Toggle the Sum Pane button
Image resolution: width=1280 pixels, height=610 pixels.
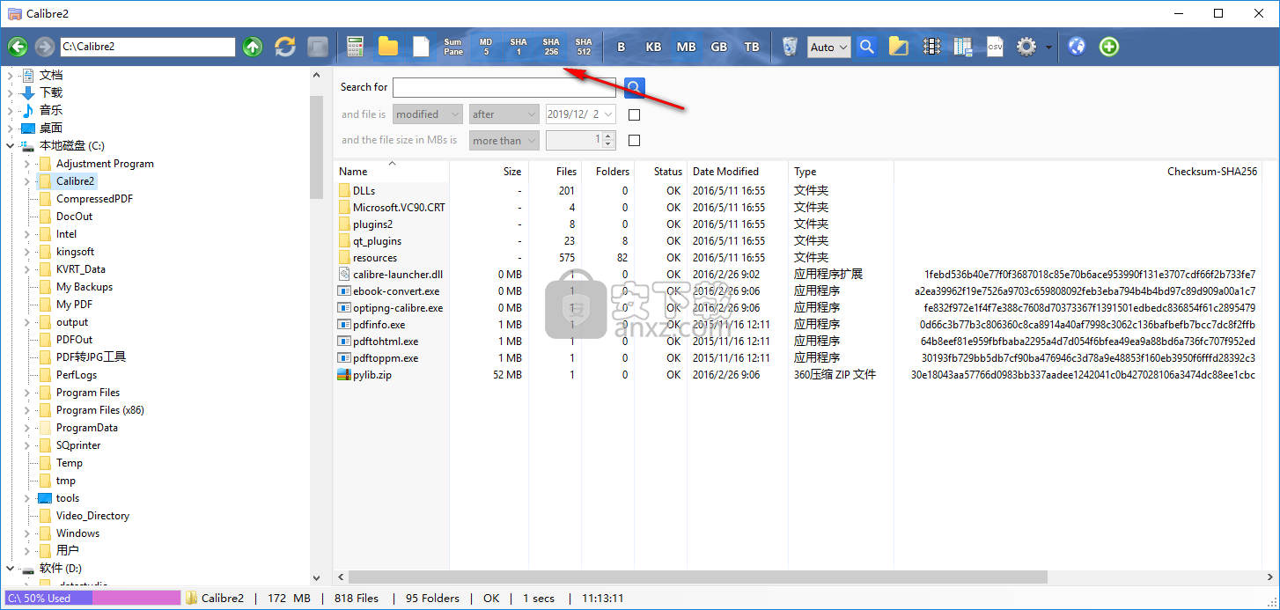pos(453,47)
